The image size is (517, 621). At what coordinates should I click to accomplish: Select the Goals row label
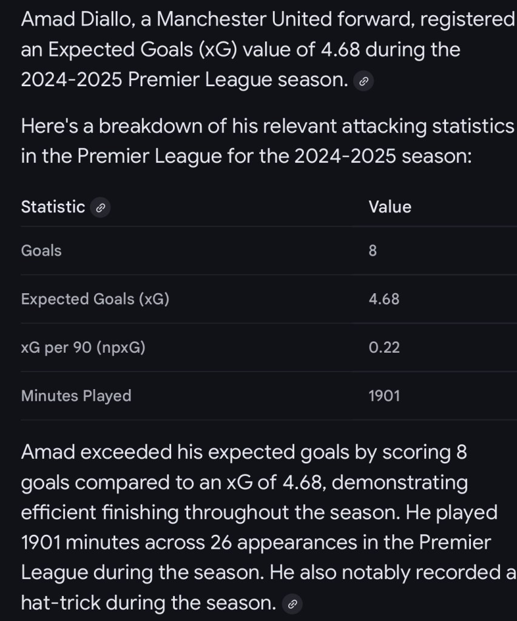coord(41,250)
